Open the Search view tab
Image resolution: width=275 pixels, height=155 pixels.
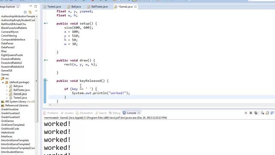pyautogui.click(x=101, y=113)
